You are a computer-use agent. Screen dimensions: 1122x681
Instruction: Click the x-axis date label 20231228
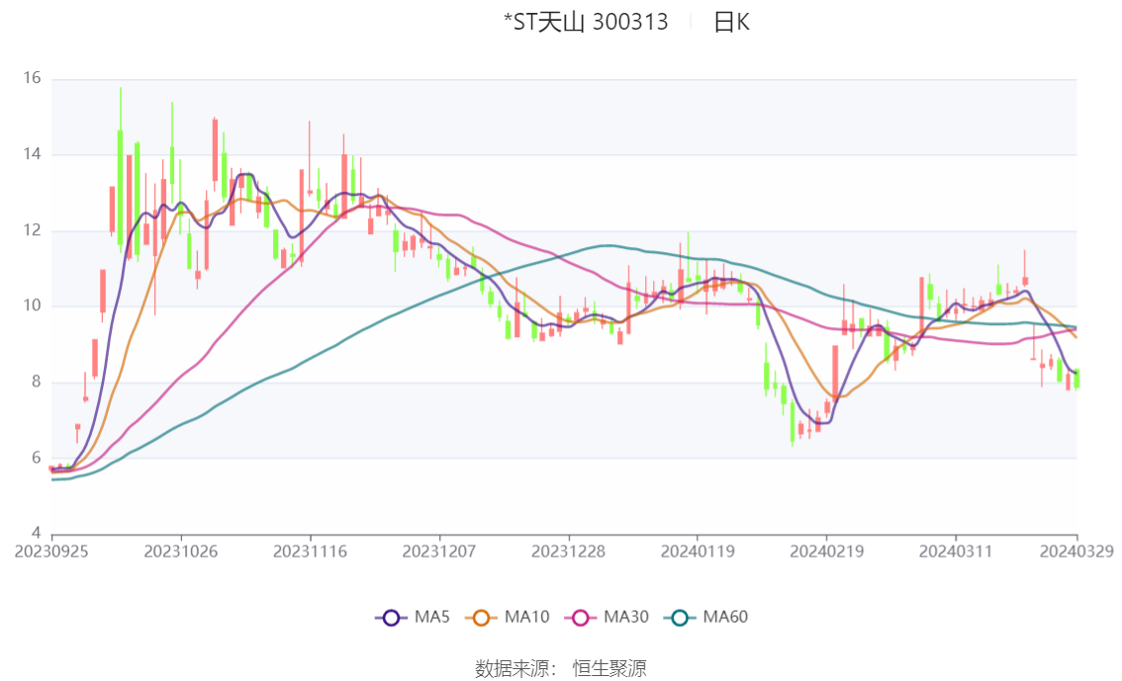click(x=568, y=552)
